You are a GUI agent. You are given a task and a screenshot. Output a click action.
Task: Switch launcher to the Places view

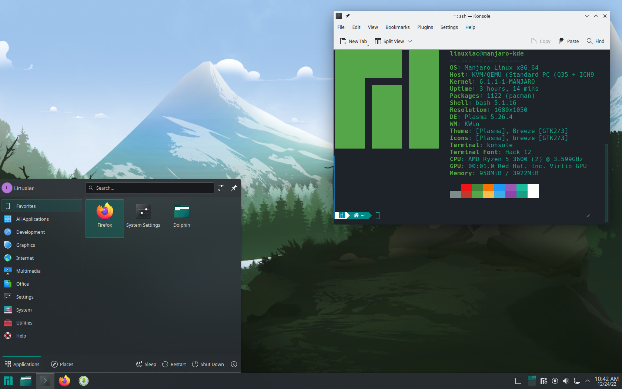coord(62,364)
